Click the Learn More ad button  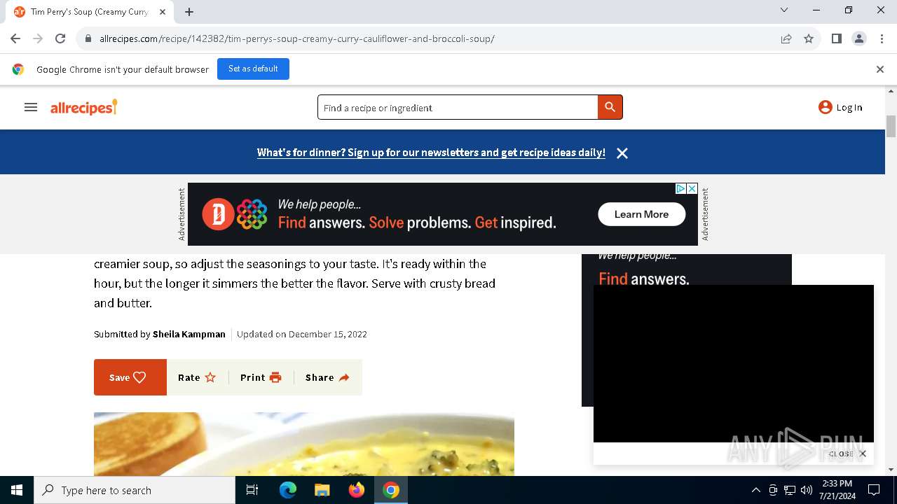[641, 214]
